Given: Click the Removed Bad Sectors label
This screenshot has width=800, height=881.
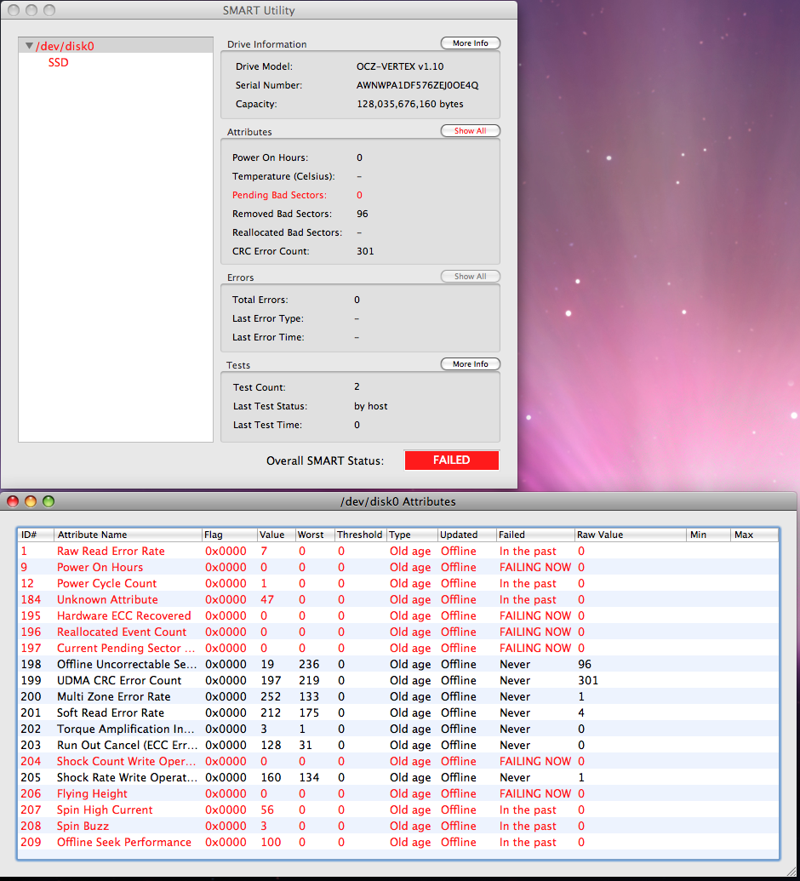Looking at the screenshot, I should (x=282, y=214).
